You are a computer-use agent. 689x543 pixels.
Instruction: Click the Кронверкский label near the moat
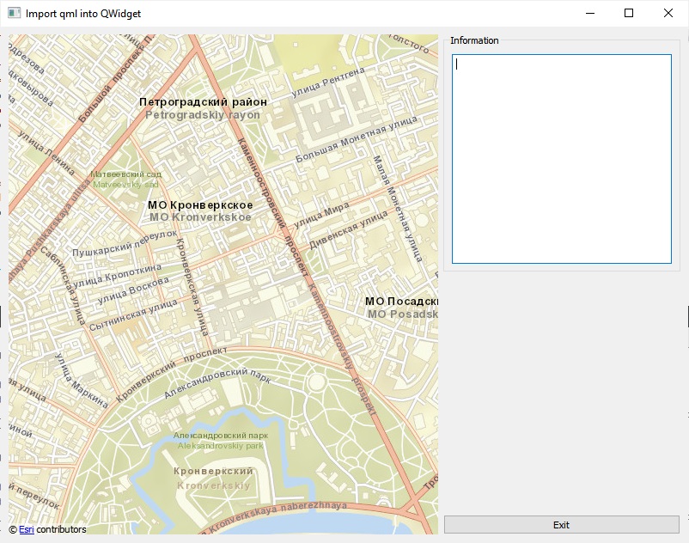[x=213, y=472]
